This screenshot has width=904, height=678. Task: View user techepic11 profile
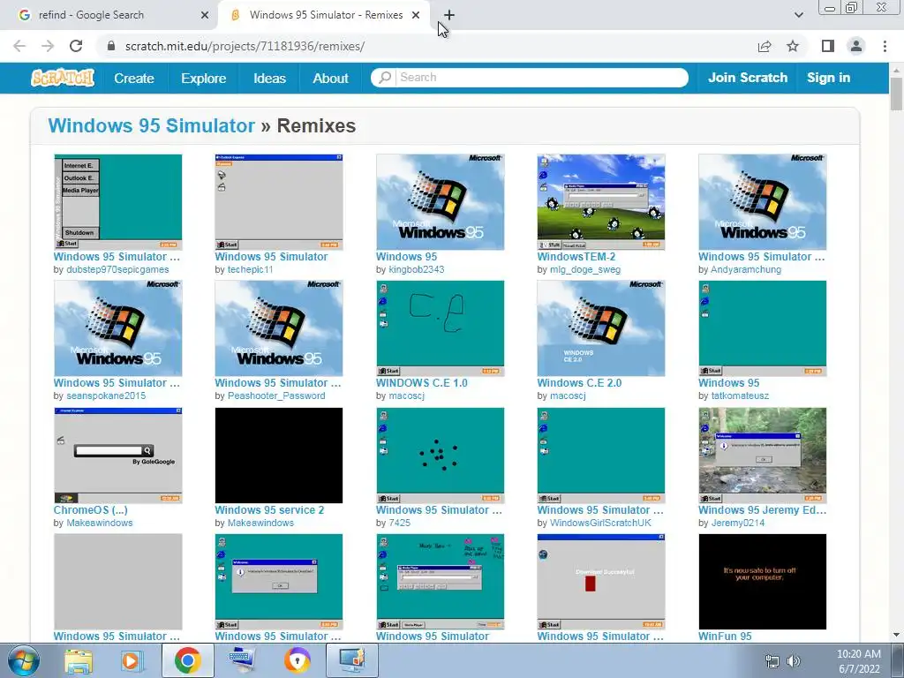250,270
